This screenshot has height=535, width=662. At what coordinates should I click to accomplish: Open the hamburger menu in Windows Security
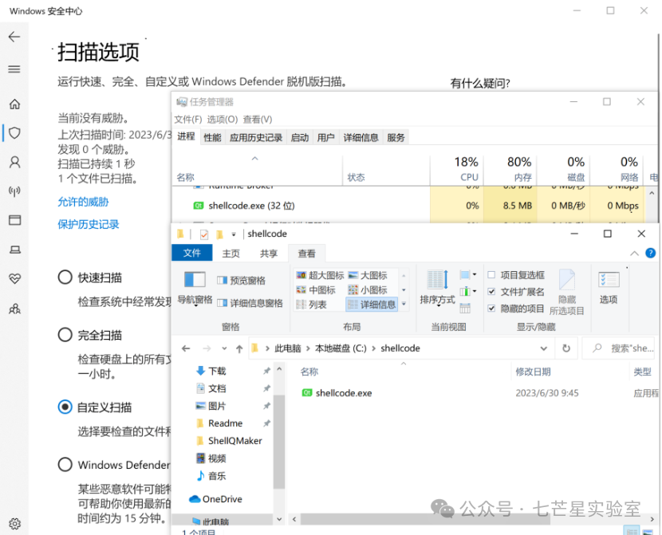pyautogui.click(x=14, y=69)
